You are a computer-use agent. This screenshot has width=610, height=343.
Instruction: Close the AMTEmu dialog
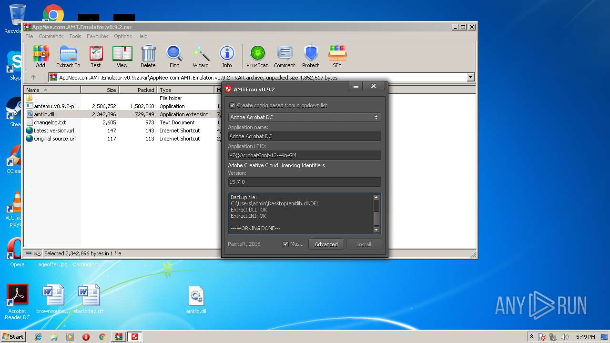pos(374,86)
